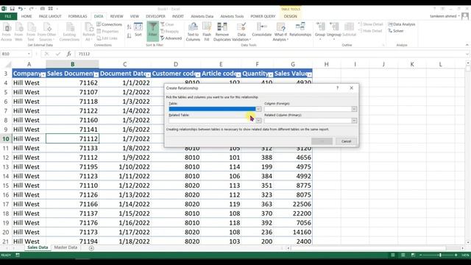Collapse the ribbon with chevron
471x265 pixels.
point(467,45)
